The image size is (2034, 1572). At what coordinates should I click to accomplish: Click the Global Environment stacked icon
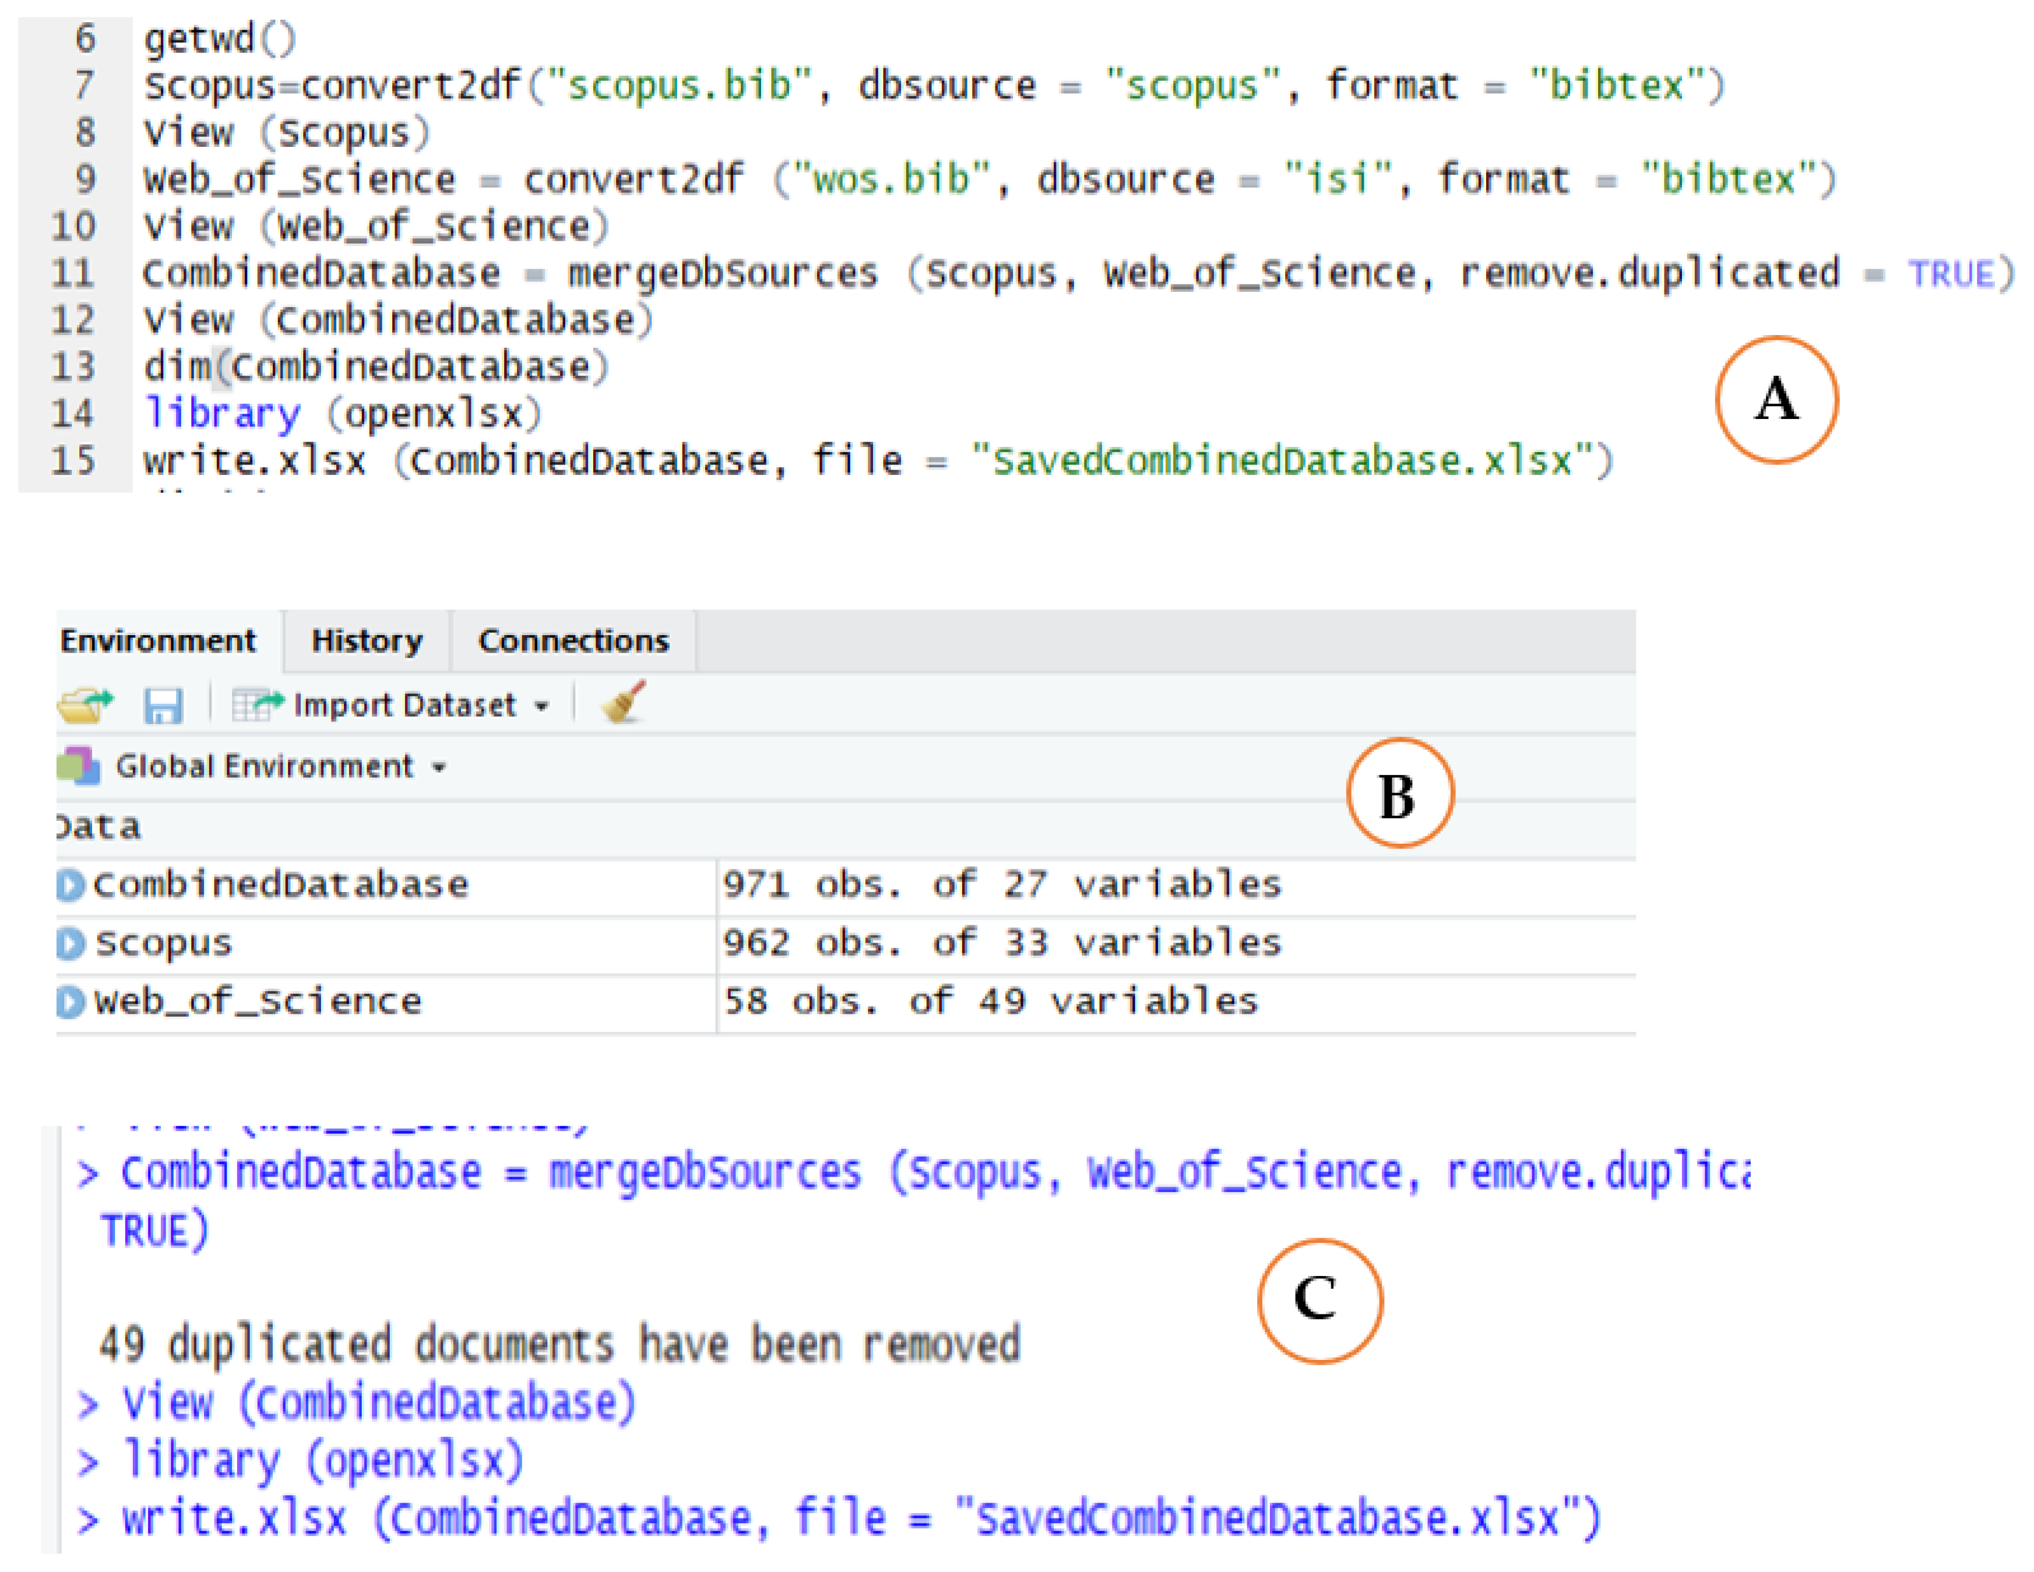(78, 766)
